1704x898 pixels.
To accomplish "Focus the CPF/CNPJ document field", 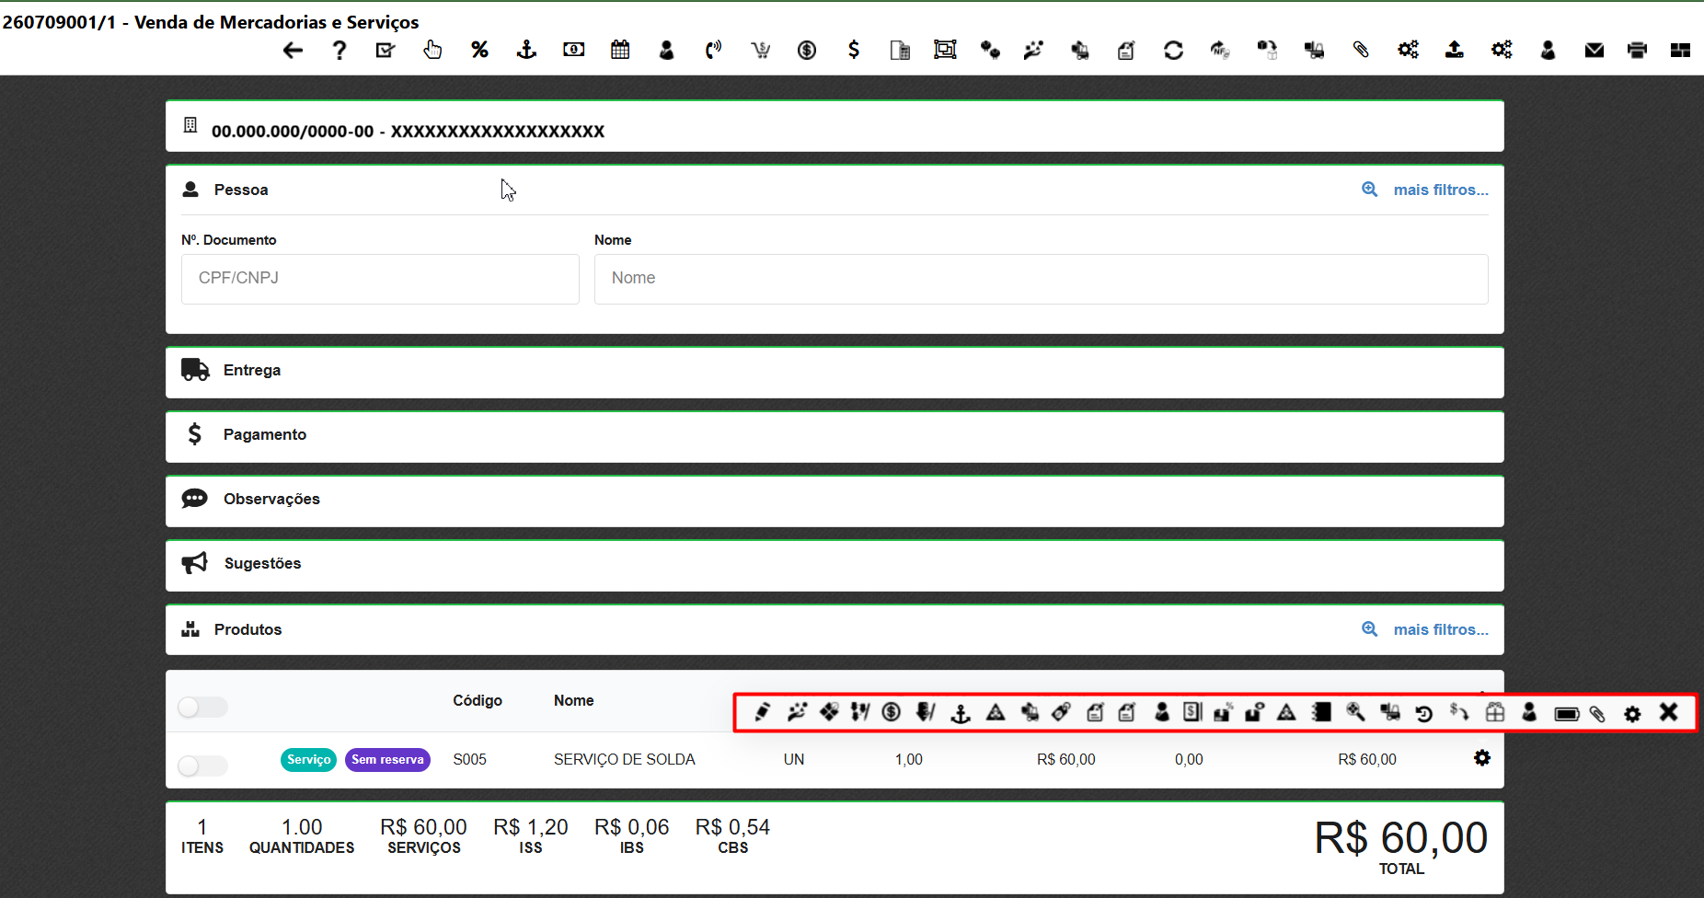I will click(380, 279).
